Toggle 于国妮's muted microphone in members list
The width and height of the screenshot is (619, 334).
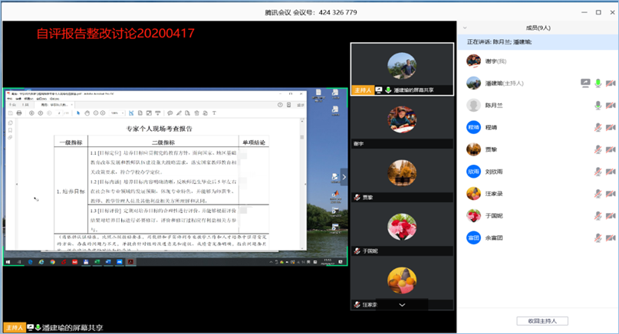[x=598, y=216]
